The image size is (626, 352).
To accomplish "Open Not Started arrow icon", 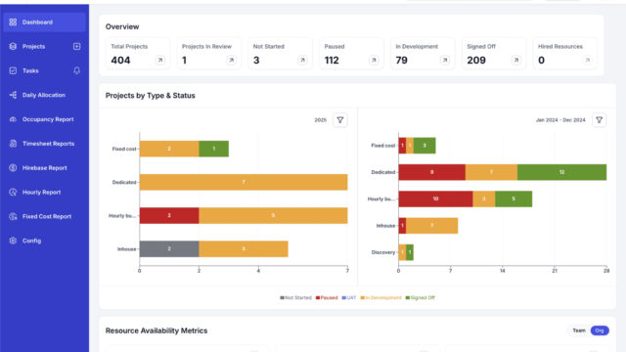I will click(x=302, y=60).
